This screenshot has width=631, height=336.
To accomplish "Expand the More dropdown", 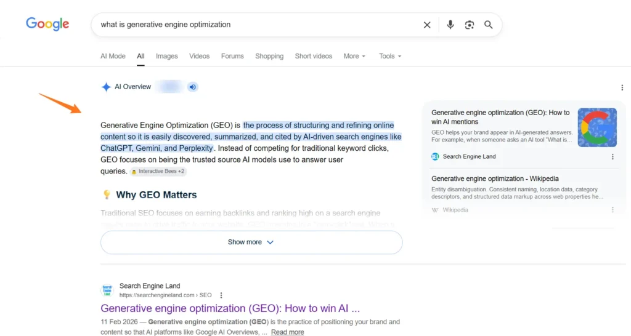I will 354,56.
